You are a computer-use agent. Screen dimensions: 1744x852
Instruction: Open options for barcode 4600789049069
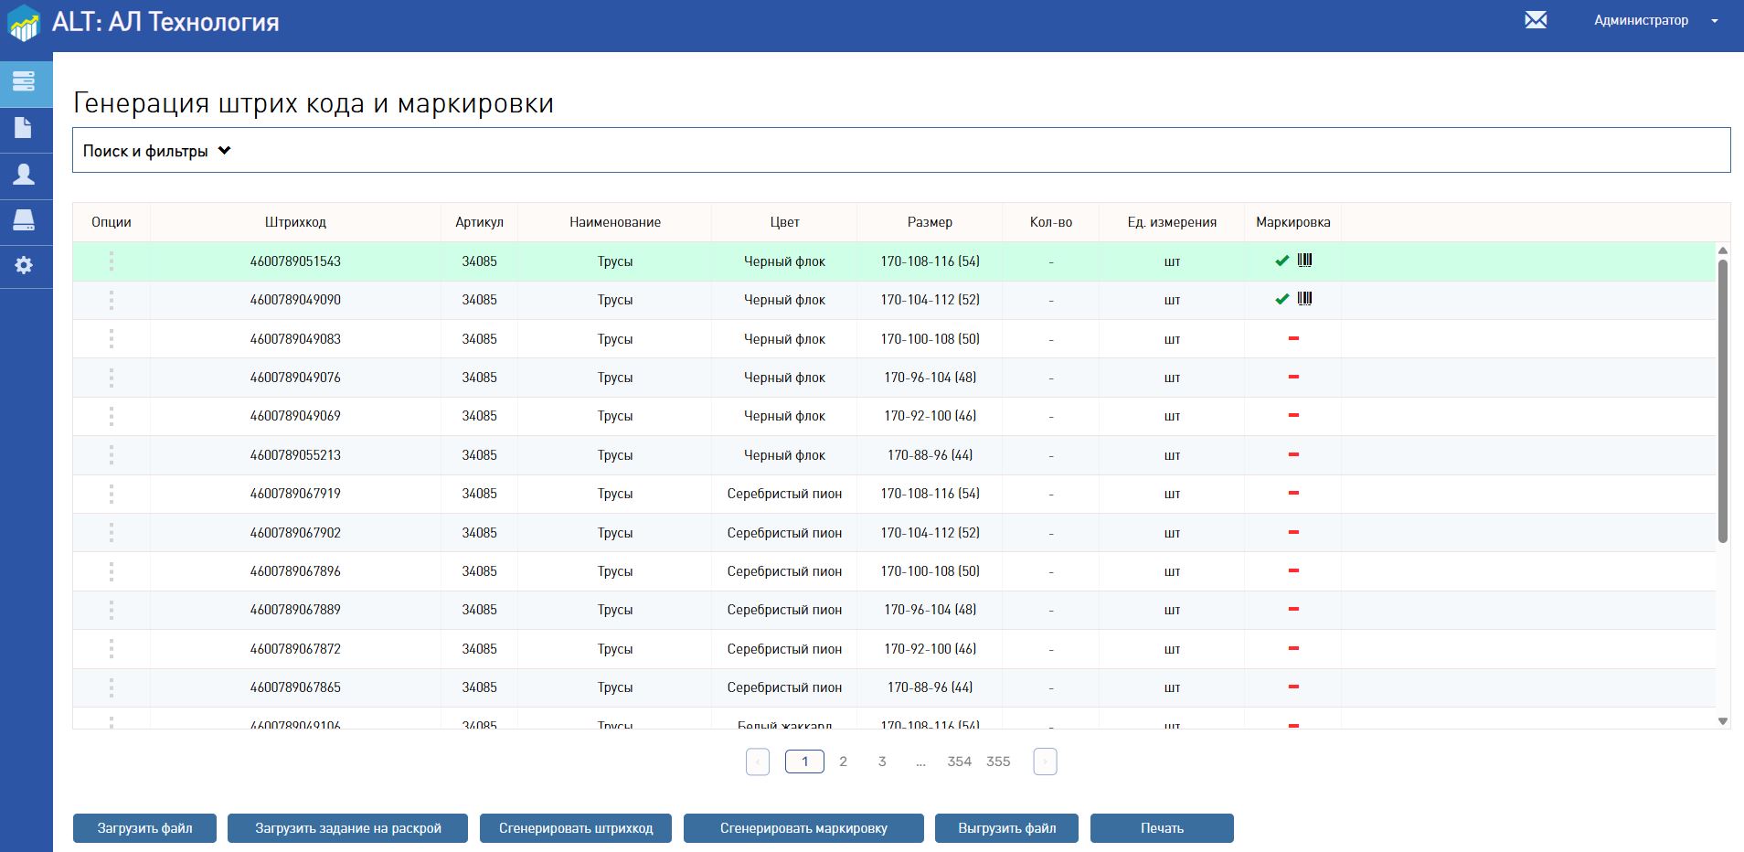pyautogui.click(x=112, y=416)
